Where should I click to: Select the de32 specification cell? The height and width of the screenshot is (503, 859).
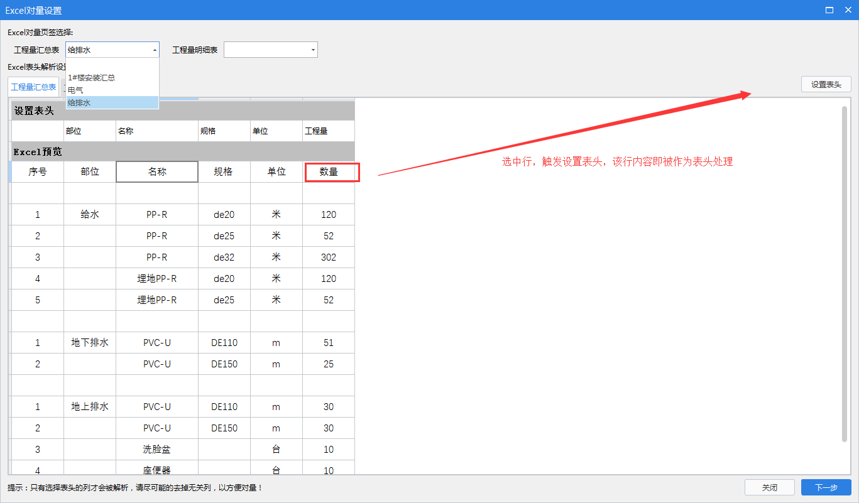click(224, 257)
